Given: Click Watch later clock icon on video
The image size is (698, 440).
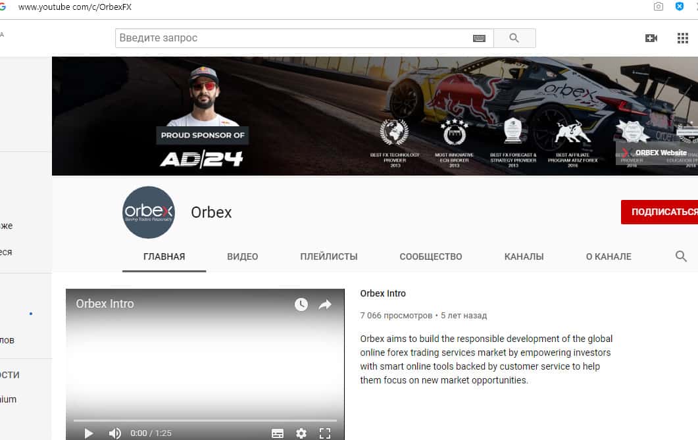Looking at the screenshot, I should [301, 305].
